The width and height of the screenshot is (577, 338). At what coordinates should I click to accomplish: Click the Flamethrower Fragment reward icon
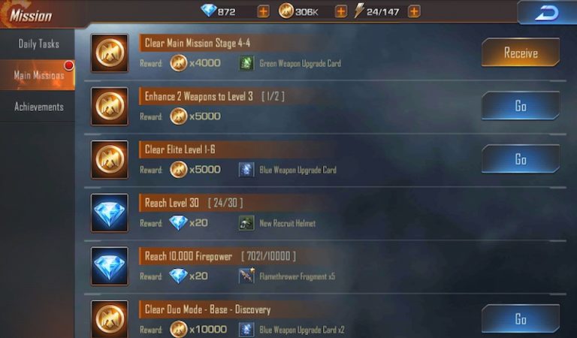pos(246,276)
